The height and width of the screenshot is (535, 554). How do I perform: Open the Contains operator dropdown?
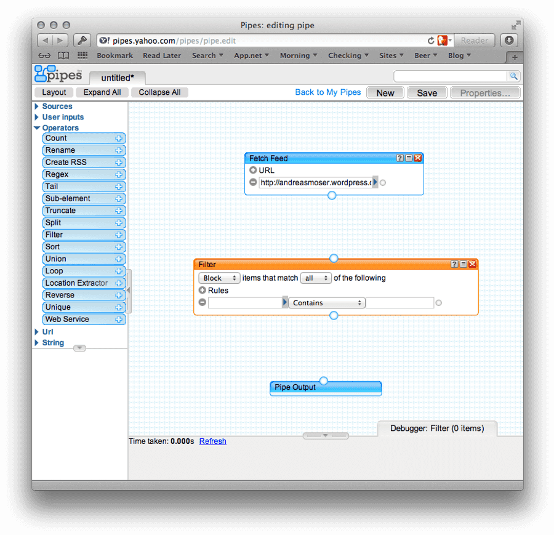(327, 303)
